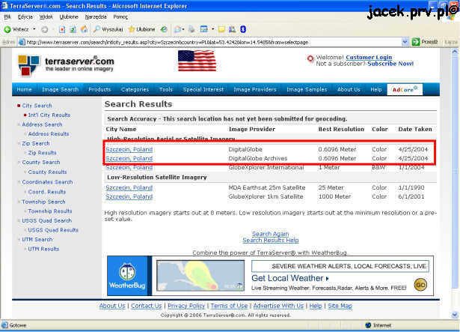The height and width of the screenshot is (332, 460).
Task: Refresh the page with Refresh icon
Action: click(x=73, y=29)
